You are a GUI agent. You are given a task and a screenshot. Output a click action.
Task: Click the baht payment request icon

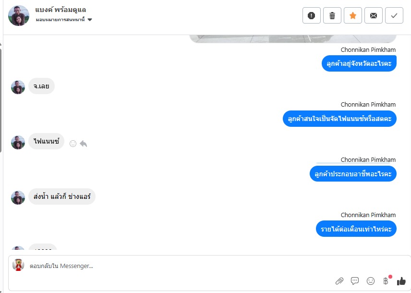[x=386, y=281]
